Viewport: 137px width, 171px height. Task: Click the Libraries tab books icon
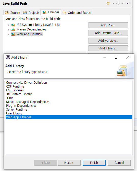click(x=44, y=12)
